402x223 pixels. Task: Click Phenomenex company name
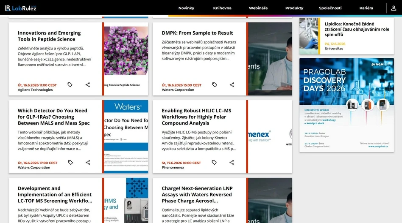coord(173,168)
